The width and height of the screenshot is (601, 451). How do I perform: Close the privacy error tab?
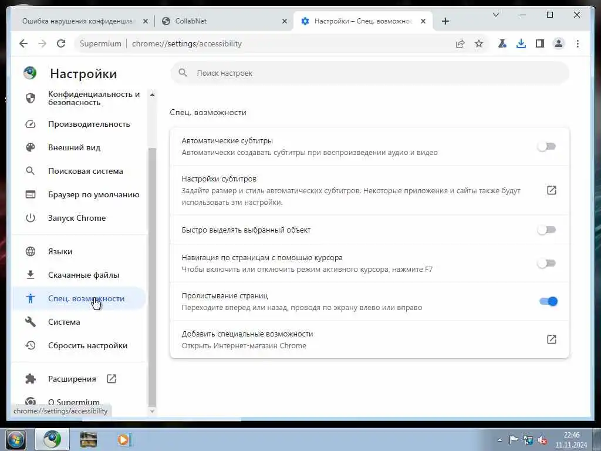(146, 22)
